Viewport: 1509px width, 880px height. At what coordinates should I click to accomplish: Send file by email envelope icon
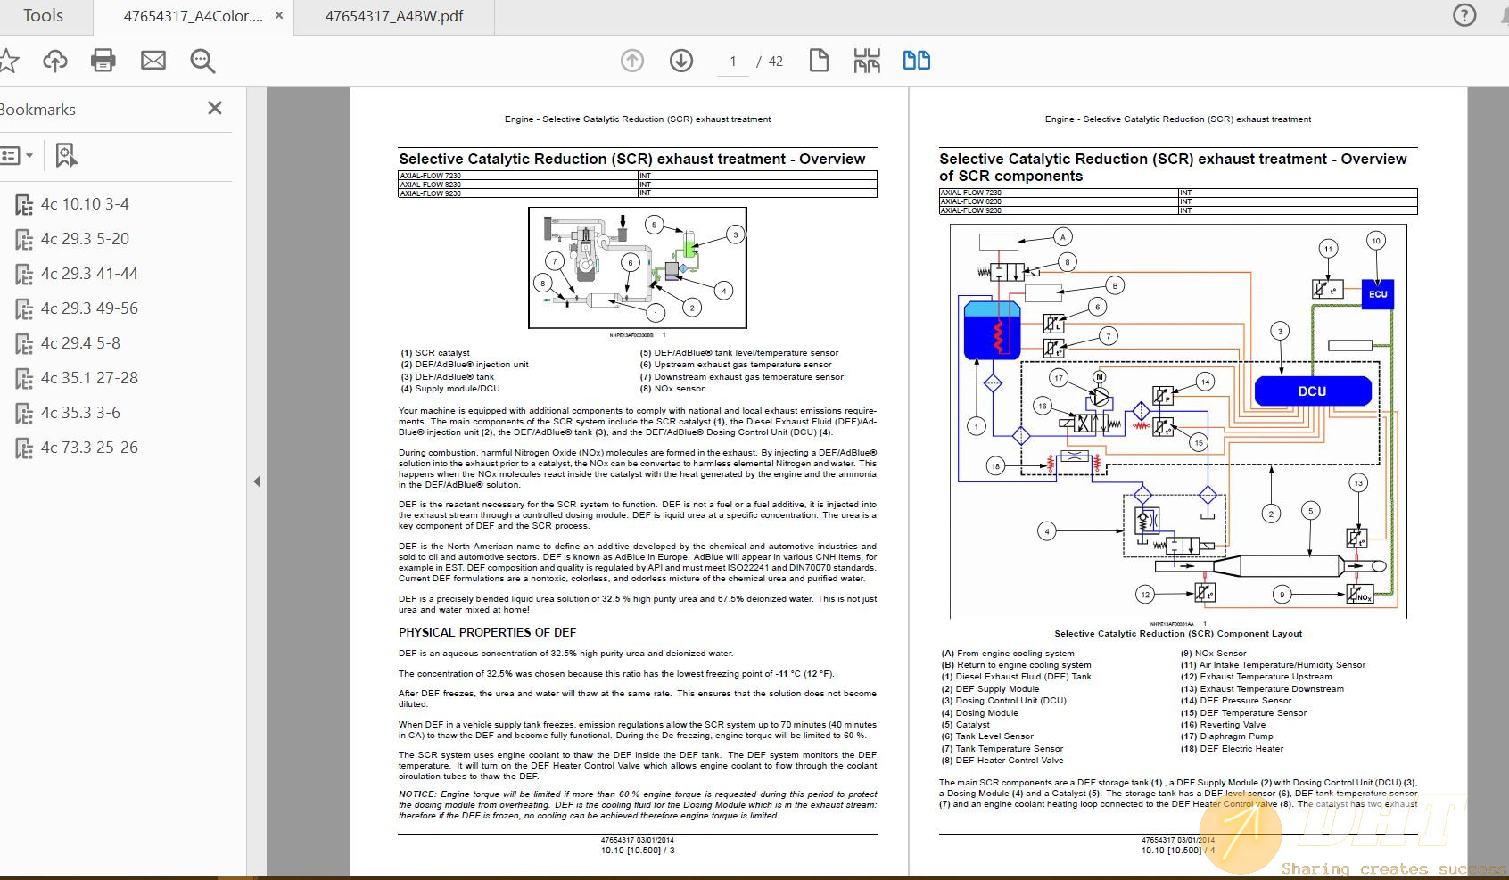pyautogui.click(x=153, y=61)
